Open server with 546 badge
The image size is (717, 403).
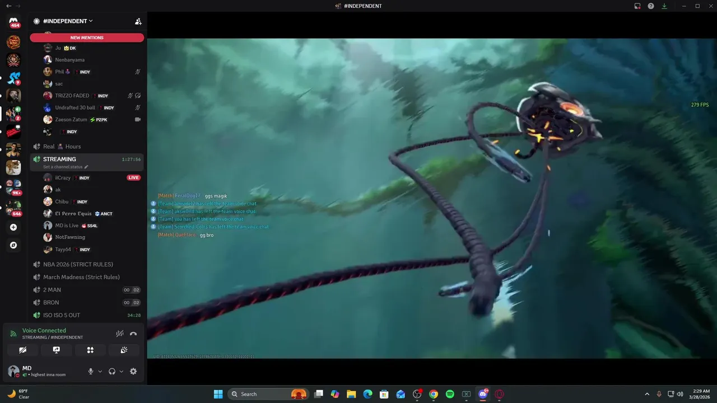13,208
